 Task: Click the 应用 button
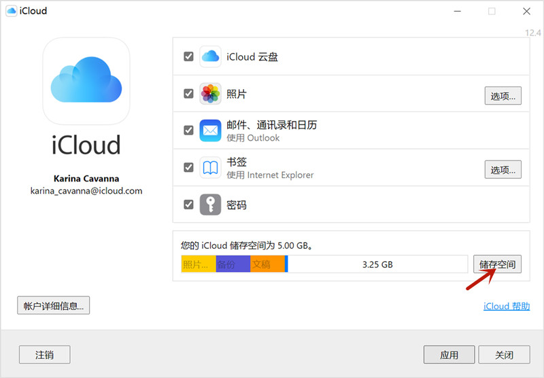(449, 355)
